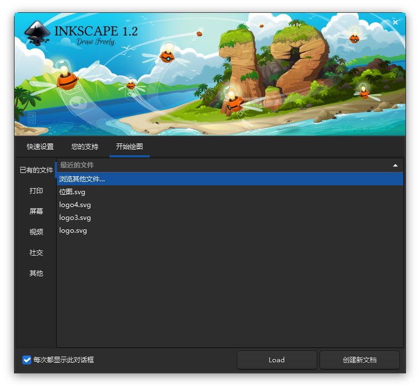Switch to the 快速设置 tab

(x=40, y=147)
